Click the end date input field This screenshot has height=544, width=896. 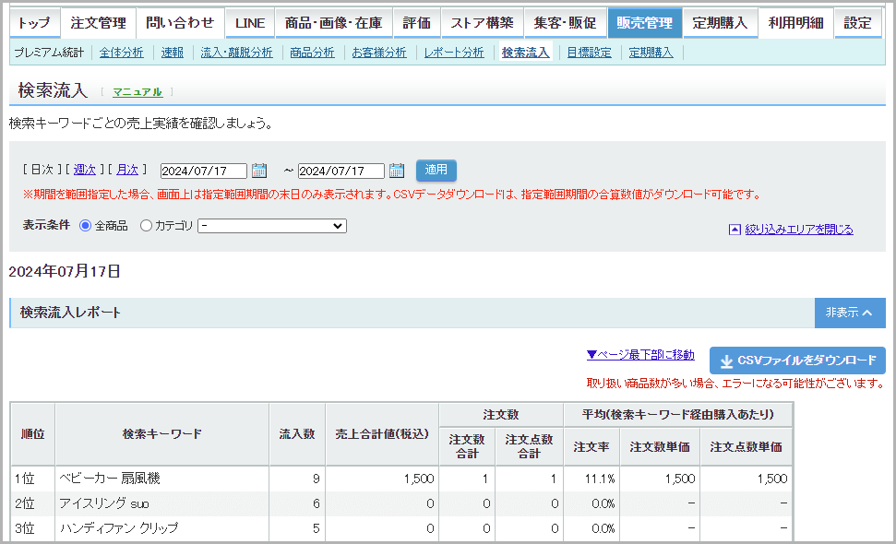click(341, 171)
